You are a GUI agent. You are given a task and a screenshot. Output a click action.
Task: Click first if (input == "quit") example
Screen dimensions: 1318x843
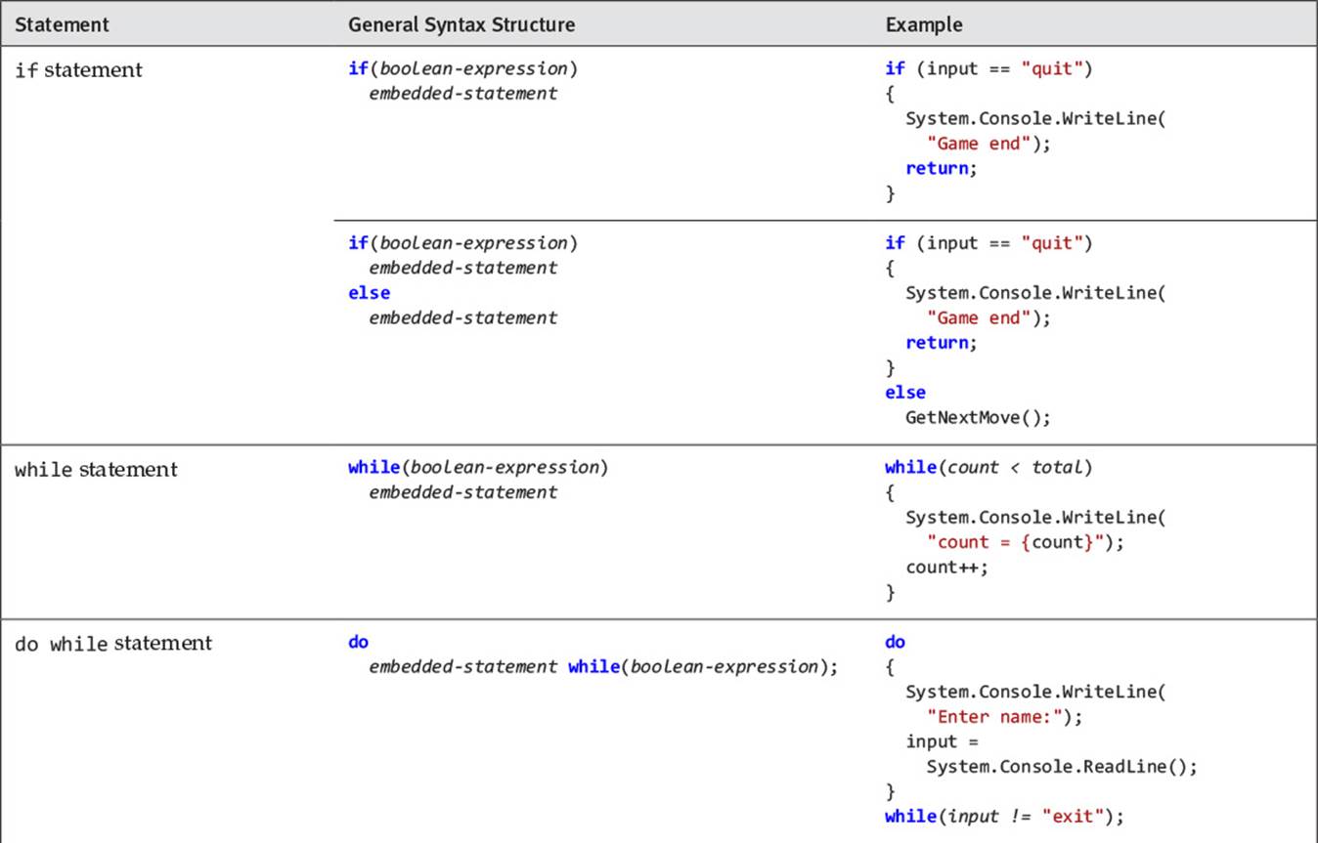(988, 68)
